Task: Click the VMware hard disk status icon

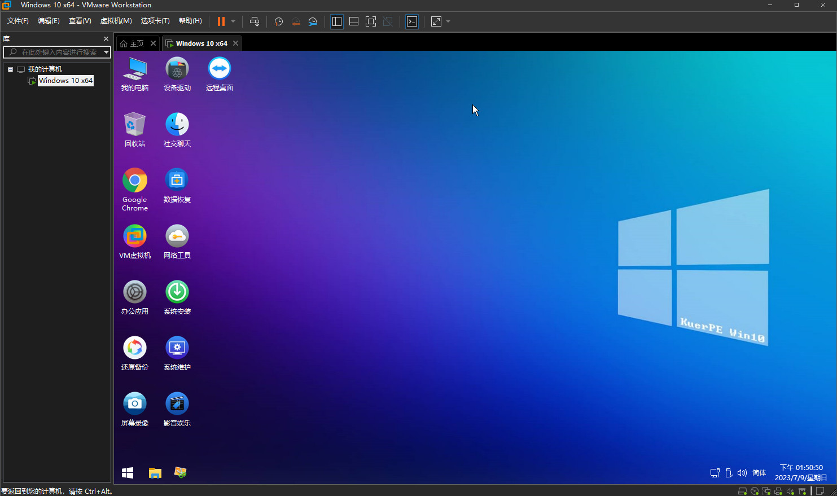Action: (x=743, y=491)
